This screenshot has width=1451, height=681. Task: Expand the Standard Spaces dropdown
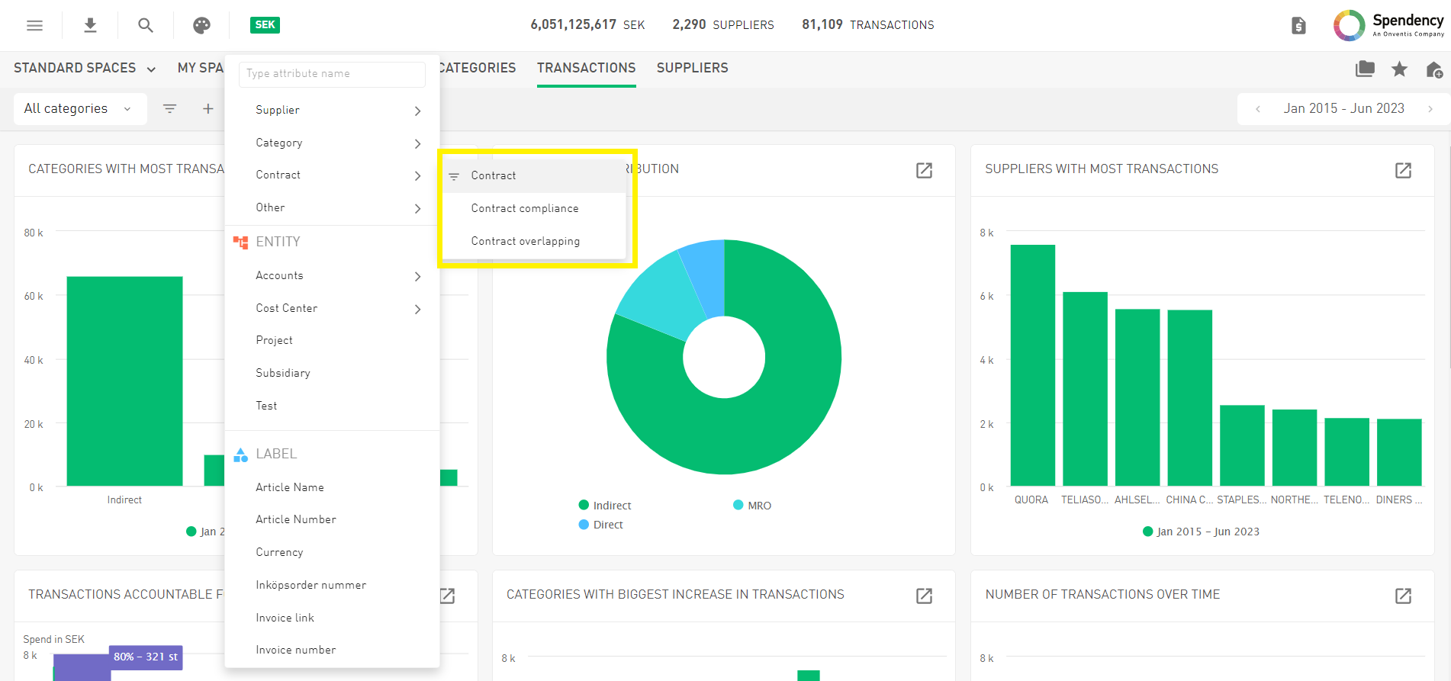click(84, 69)
